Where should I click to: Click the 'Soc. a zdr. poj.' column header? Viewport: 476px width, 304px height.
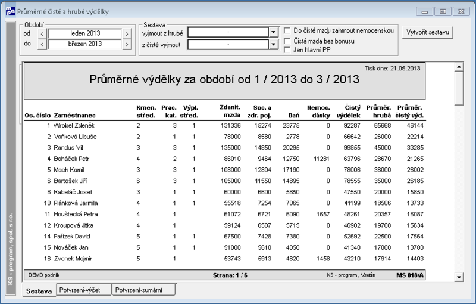[x=259, y=111]
